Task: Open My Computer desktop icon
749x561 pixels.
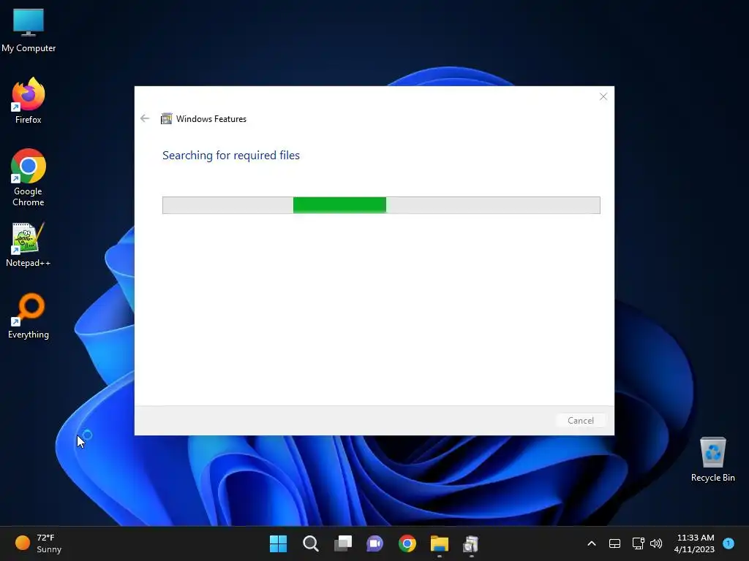Action: [29, 29]
